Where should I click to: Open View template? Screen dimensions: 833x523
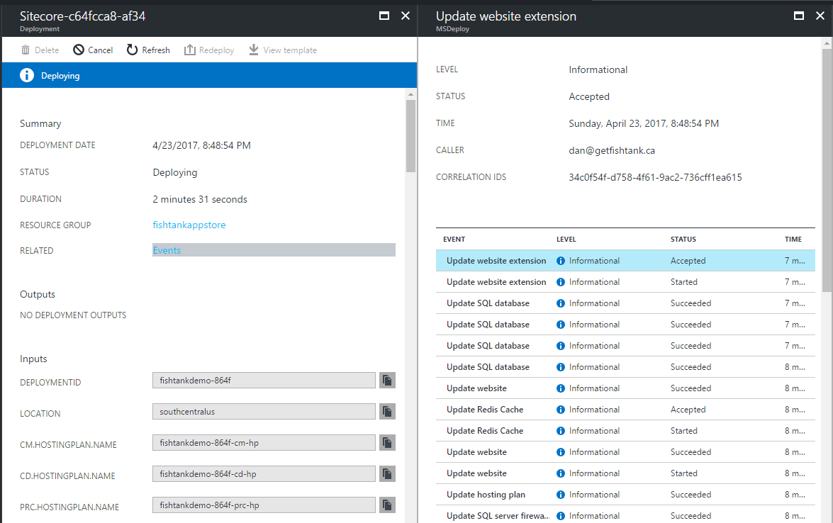pos(283,50)
